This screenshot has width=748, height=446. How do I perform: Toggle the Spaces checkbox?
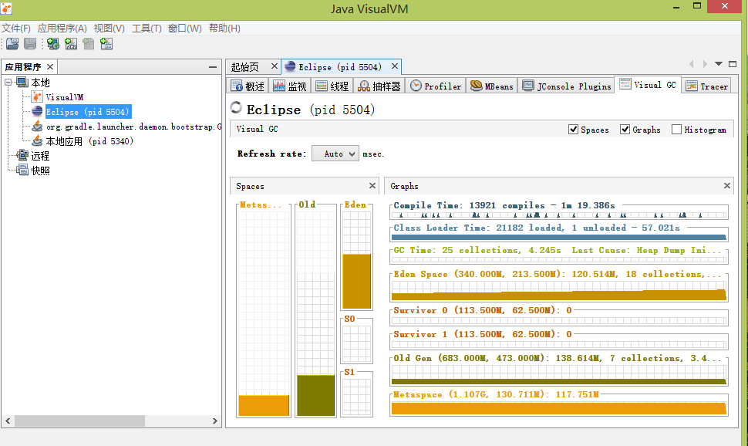(574, 130)
